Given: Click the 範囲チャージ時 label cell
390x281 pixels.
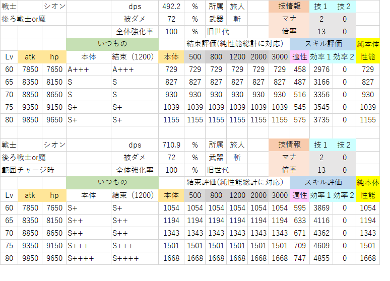Looking at the screenshot, I should coord(33,170).
